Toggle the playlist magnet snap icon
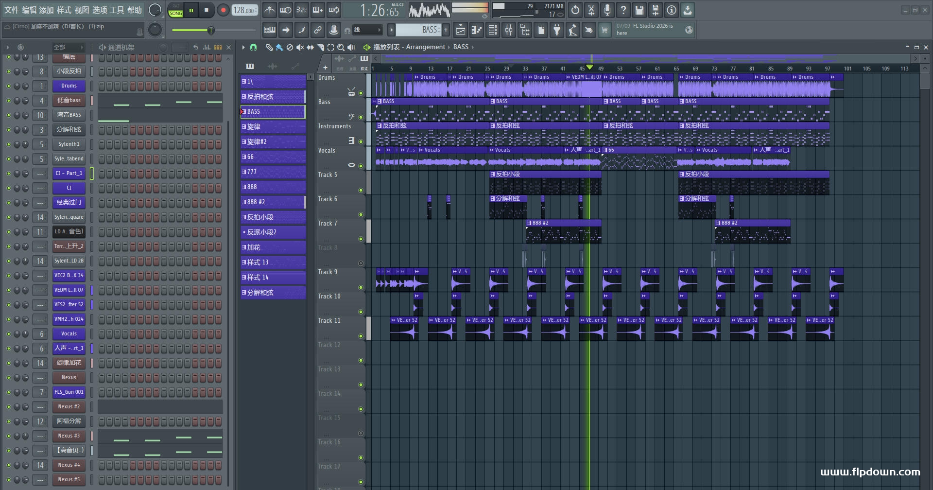This screenshot has height=490, width=933. click(253, 47)
